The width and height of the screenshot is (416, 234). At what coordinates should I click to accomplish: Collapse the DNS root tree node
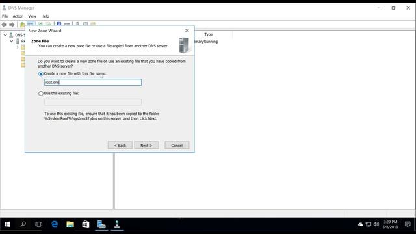(x=5, y=35)
